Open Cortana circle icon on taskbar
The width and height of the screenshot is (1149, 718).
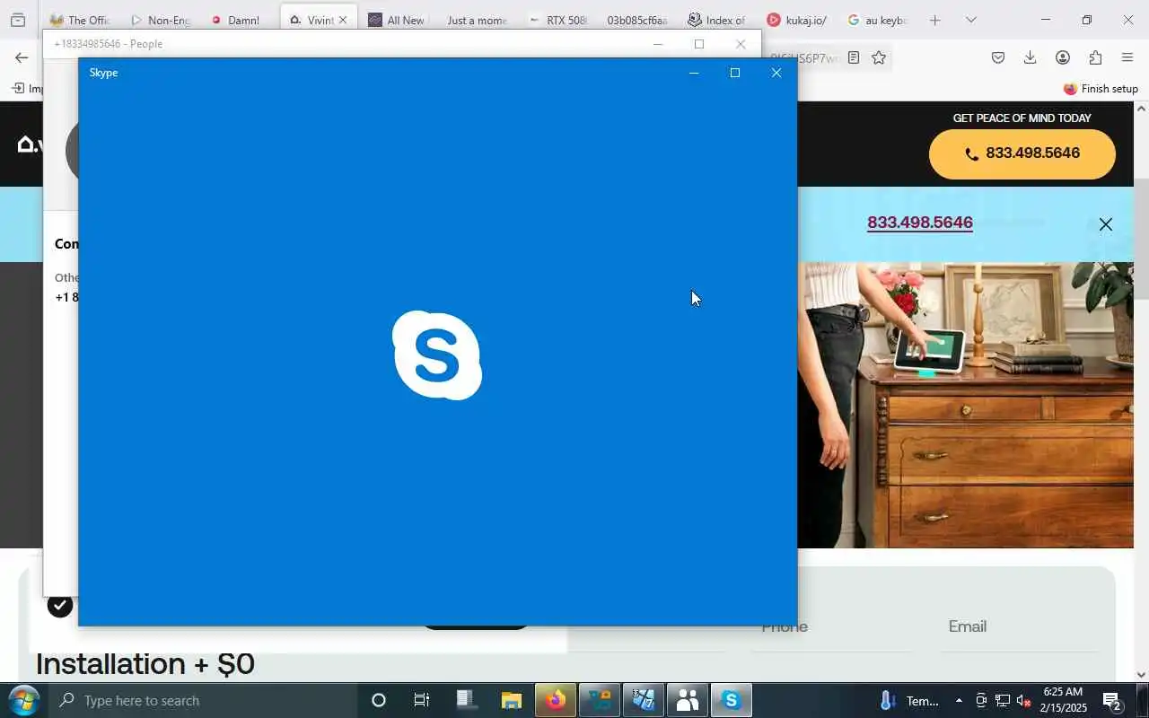[x=379, y=700]
